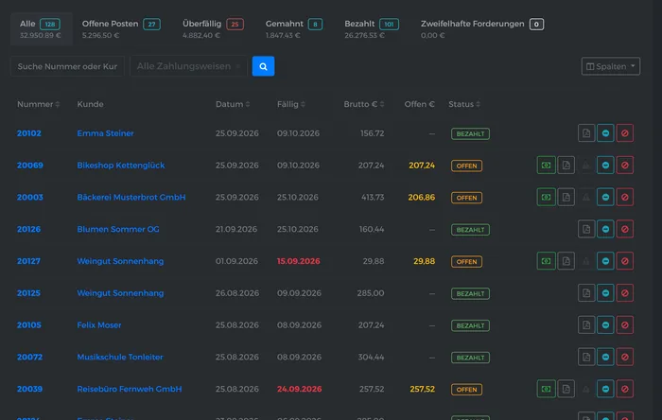The height and width of the screenshot is (420, 662).
Task: Open PDF document of invoice 20102
Action: pyautogui.click(x=586, y=133)
